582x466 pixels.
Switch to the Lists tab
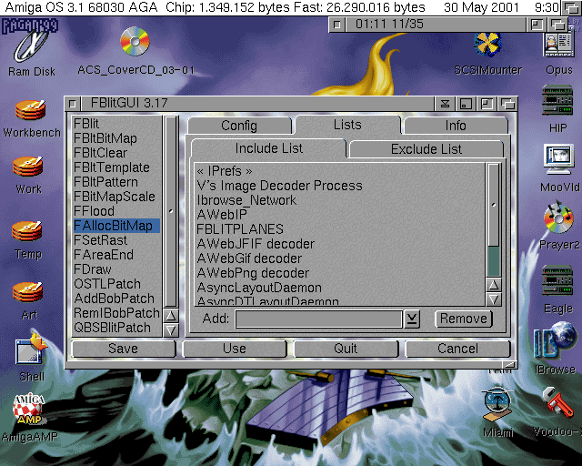click(347, 125)
